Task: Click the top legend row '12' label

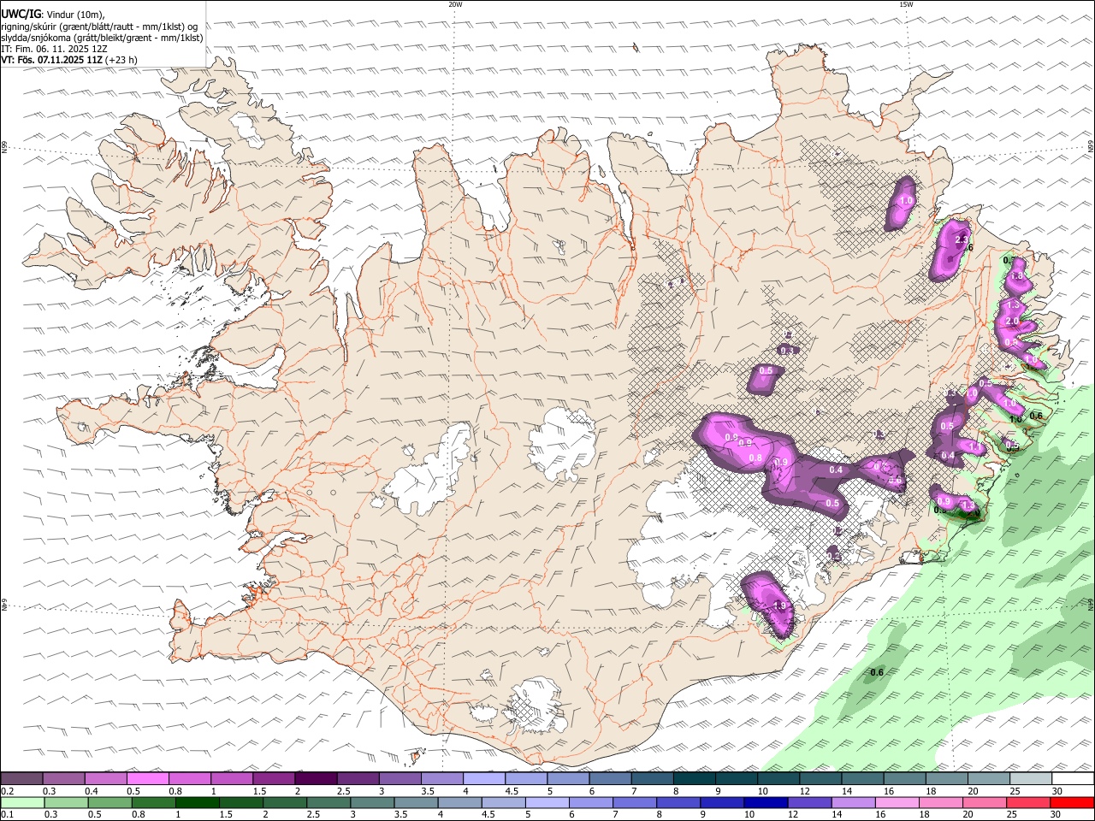Action: coord(805,791)
